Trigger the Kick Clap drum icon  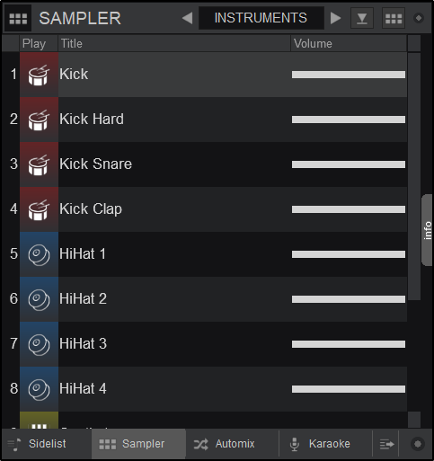pos(39,209)
